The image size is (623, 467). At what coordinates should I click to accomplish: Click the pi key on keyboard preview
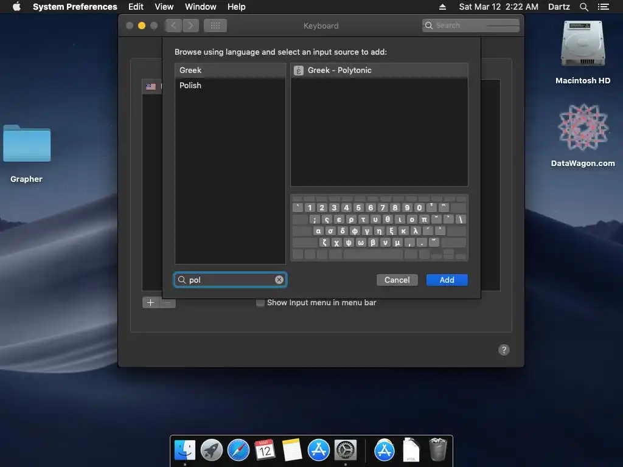pos(424,219)
